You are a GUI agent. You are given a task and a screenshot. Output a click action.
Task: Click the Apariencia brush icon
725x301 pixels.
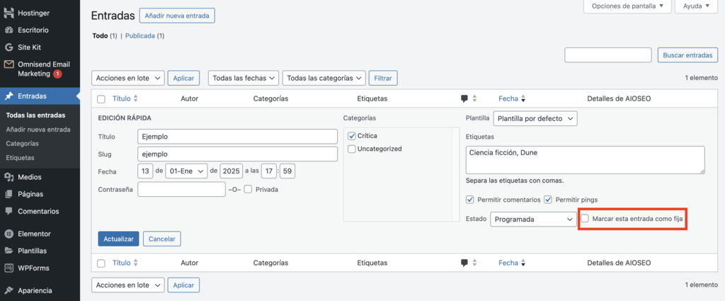click(x=8, y=291)
